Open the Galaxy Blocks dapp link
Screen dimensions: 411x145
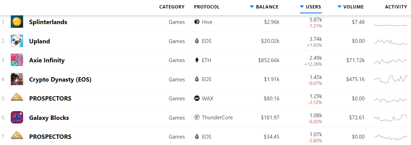click(x=49, y=118)
